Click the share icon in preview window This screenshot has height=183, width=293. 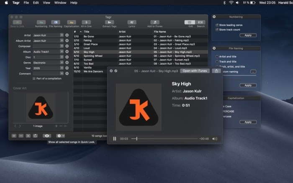point(216,71)
